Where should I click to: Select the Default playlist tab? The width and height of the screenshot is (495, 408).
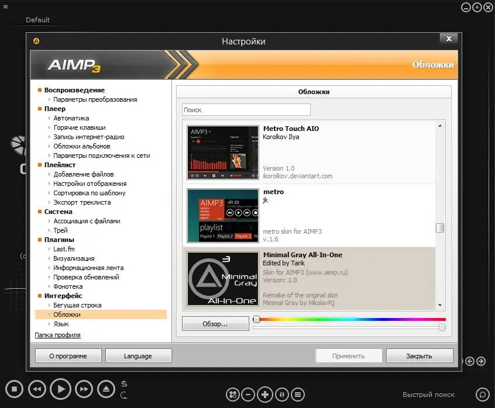point(37,20)
